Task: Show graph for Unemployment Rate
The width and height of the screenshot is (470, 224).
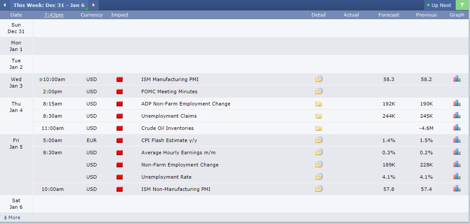Action: click(457, 177)
